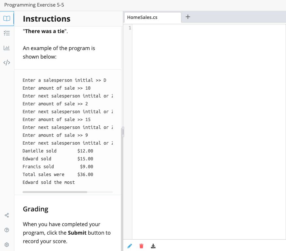286x251 pixels.
Task: Open the tasks checklist icon
Action: (7, 33)
